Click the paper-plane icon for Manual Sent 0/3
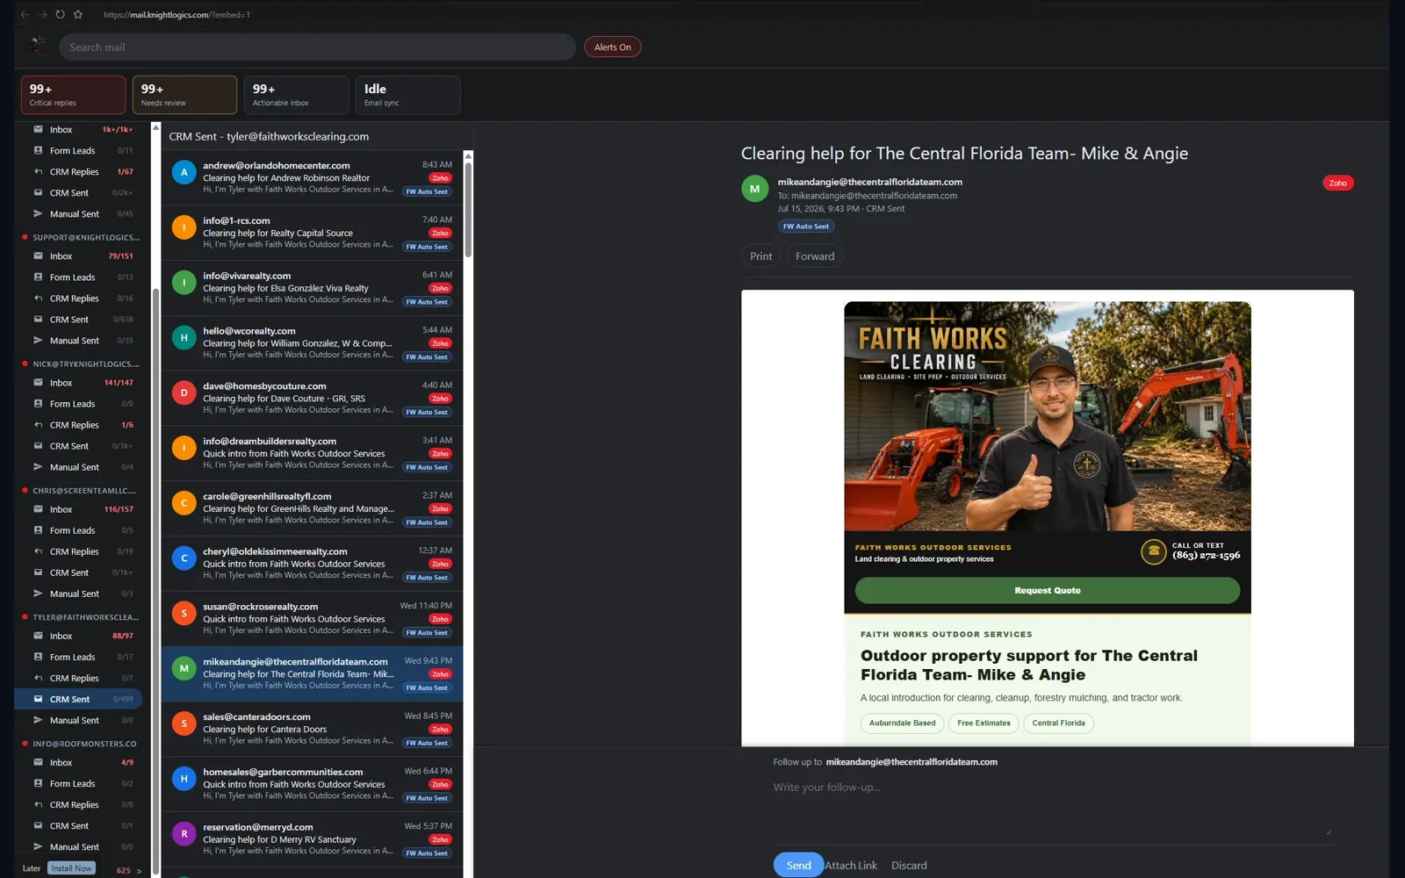 38,593
